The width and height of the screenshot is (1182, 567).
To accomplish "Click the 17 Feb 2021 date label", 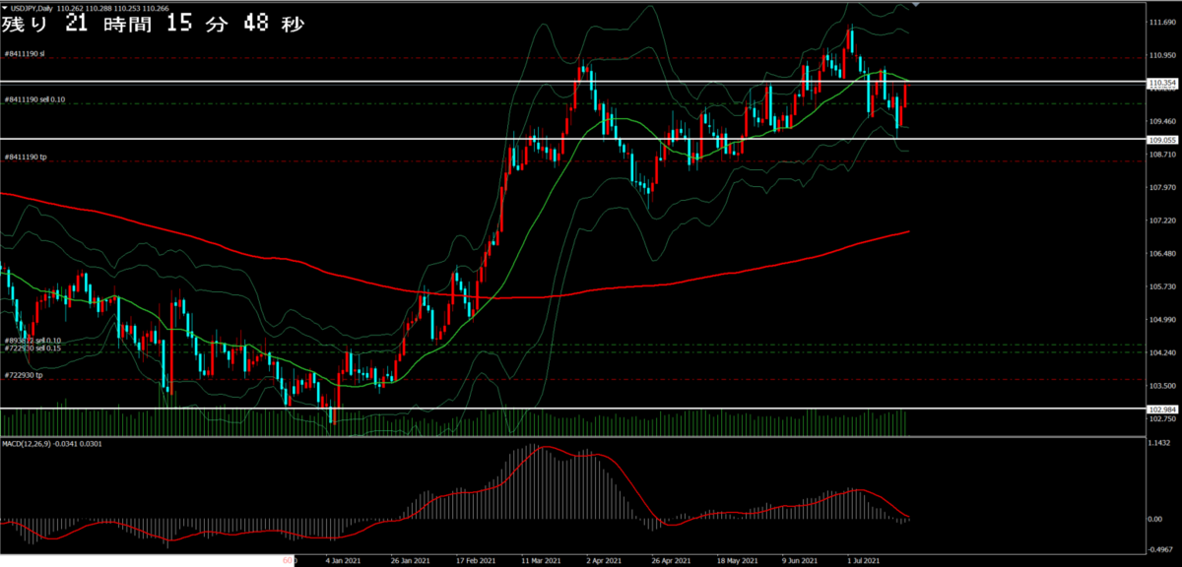I will click(475, 561).
